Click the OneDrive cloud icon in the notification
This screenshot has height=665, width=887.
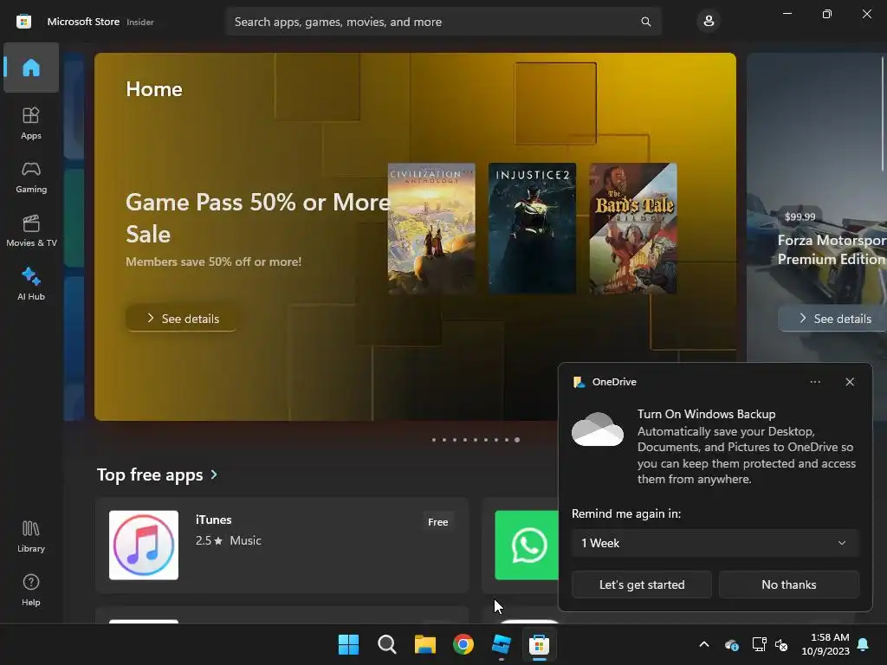pos(598,429)
